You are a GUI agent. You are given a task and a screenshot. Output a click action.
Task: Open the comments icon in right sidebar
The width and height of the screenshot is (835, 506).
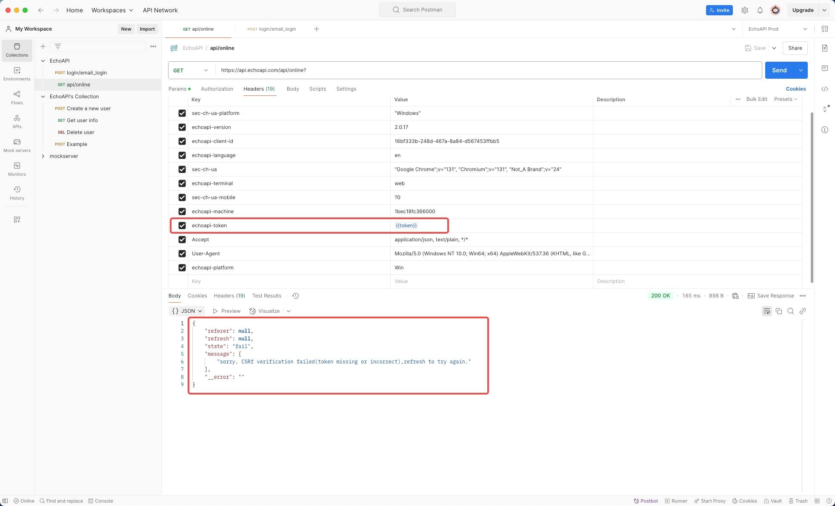(x=825, y=69)
